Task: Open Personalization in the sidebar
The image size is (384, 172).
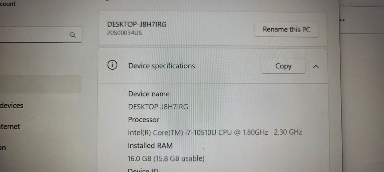Action: (3, 148)
